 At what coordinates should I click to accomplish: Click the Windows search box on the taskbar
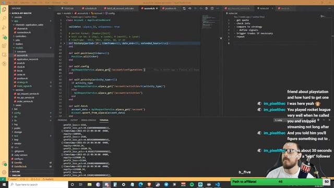[38, 184]
